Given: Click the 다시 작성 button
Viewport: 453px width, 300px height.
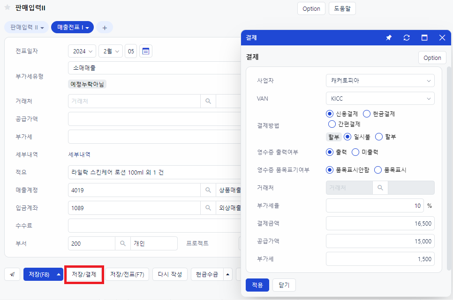Looking at the screenshot, I should tap(170, 274).
